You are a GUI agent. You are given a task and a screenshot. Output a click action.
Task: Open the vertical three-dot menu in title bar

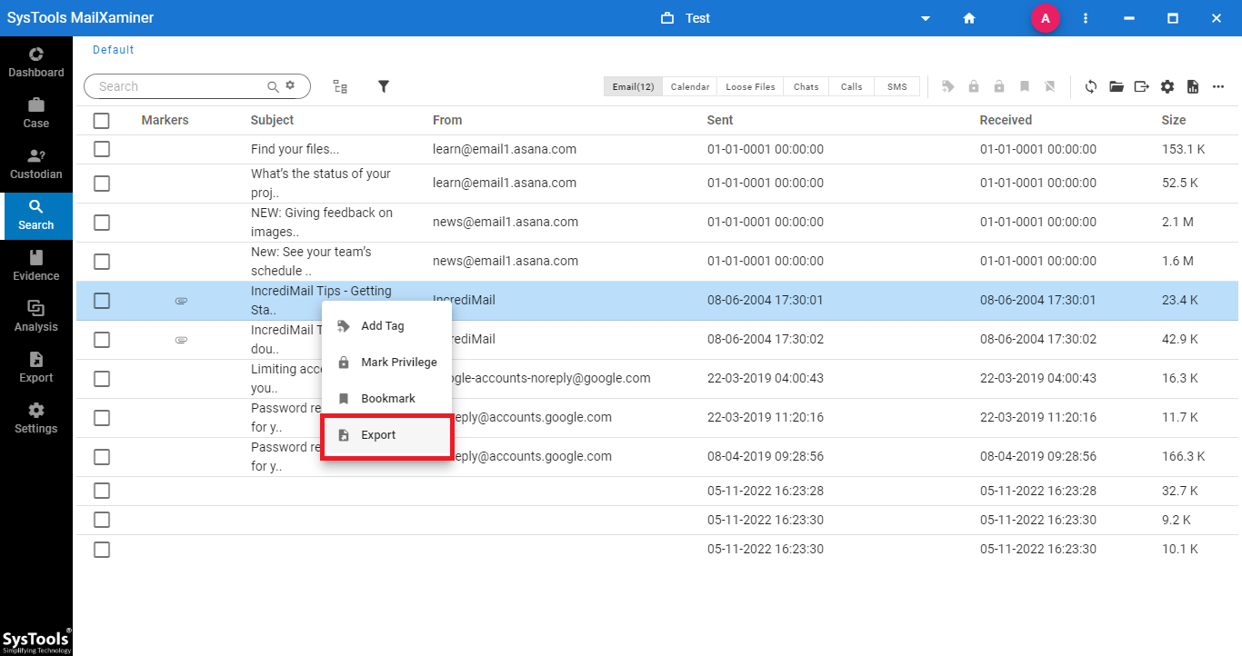pyautogui.click(x=1086, y=18)
